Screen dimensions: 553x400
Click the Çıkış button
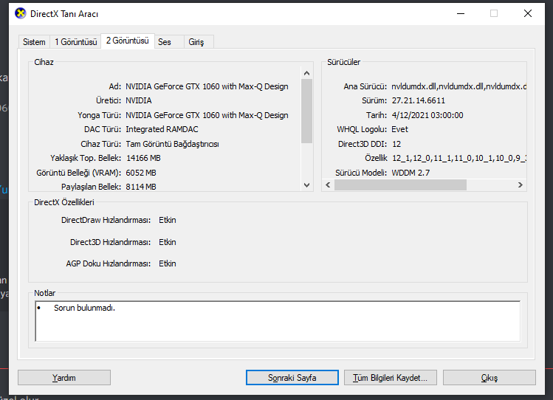pos(490,378)
